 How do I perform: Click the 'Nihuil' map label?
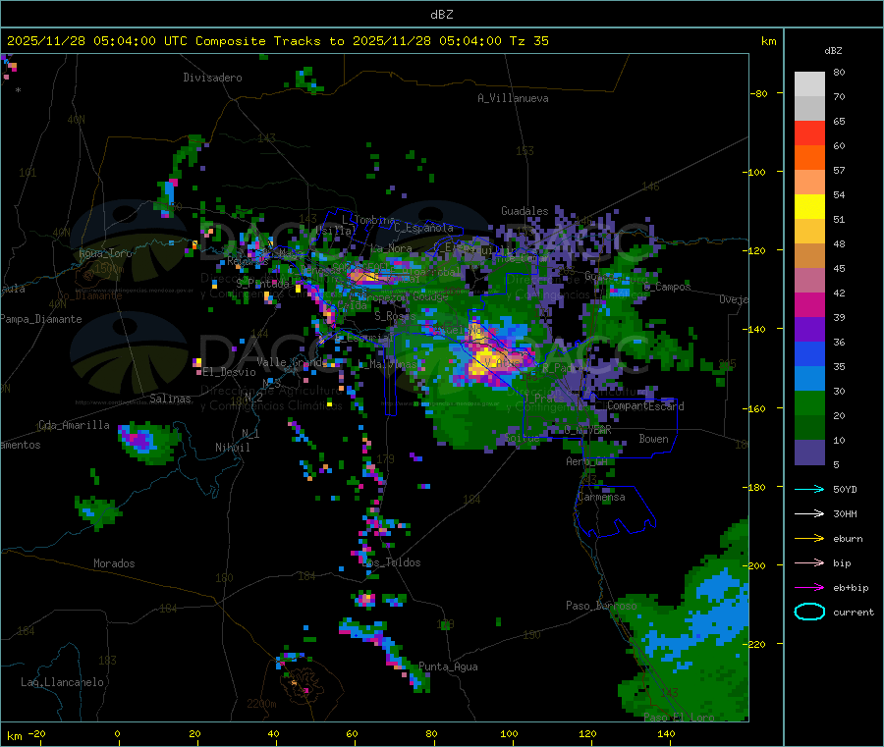(x=233, y=448)
